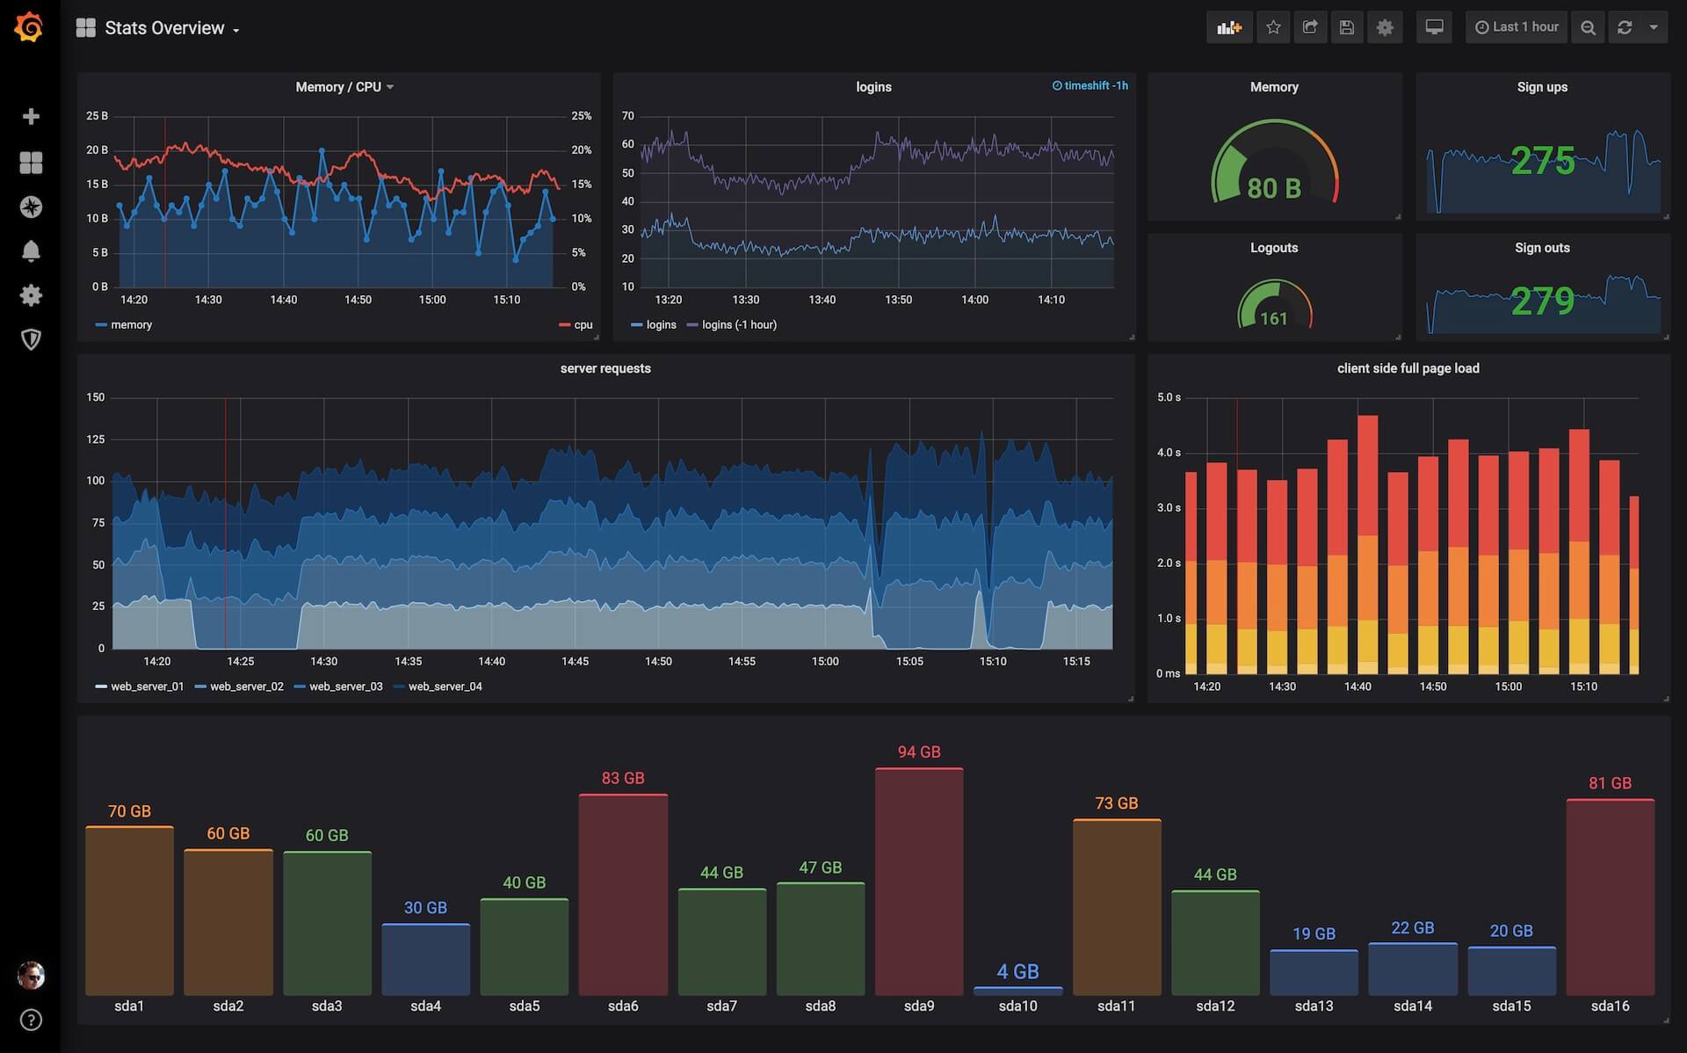
Task: Click the refresh dashboard button
Action: click(1625, 25)
